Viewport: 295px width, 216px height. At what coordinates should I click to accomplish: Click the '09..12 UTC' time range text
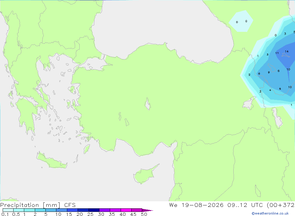click(x=245, y=205)
